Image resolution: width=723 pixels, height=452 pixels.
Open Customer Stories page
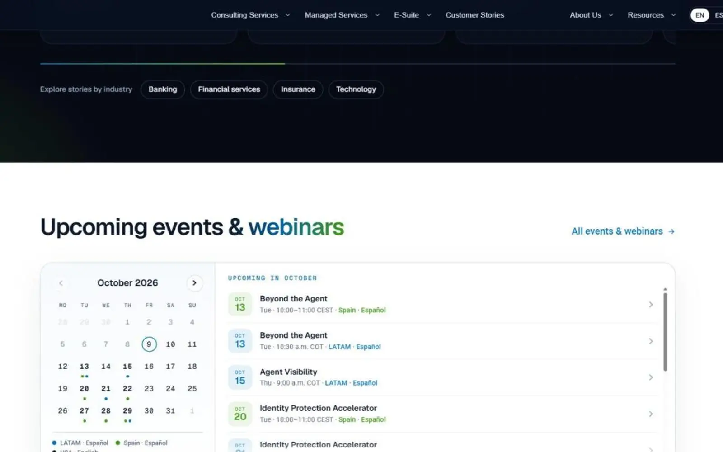point(474,15)
